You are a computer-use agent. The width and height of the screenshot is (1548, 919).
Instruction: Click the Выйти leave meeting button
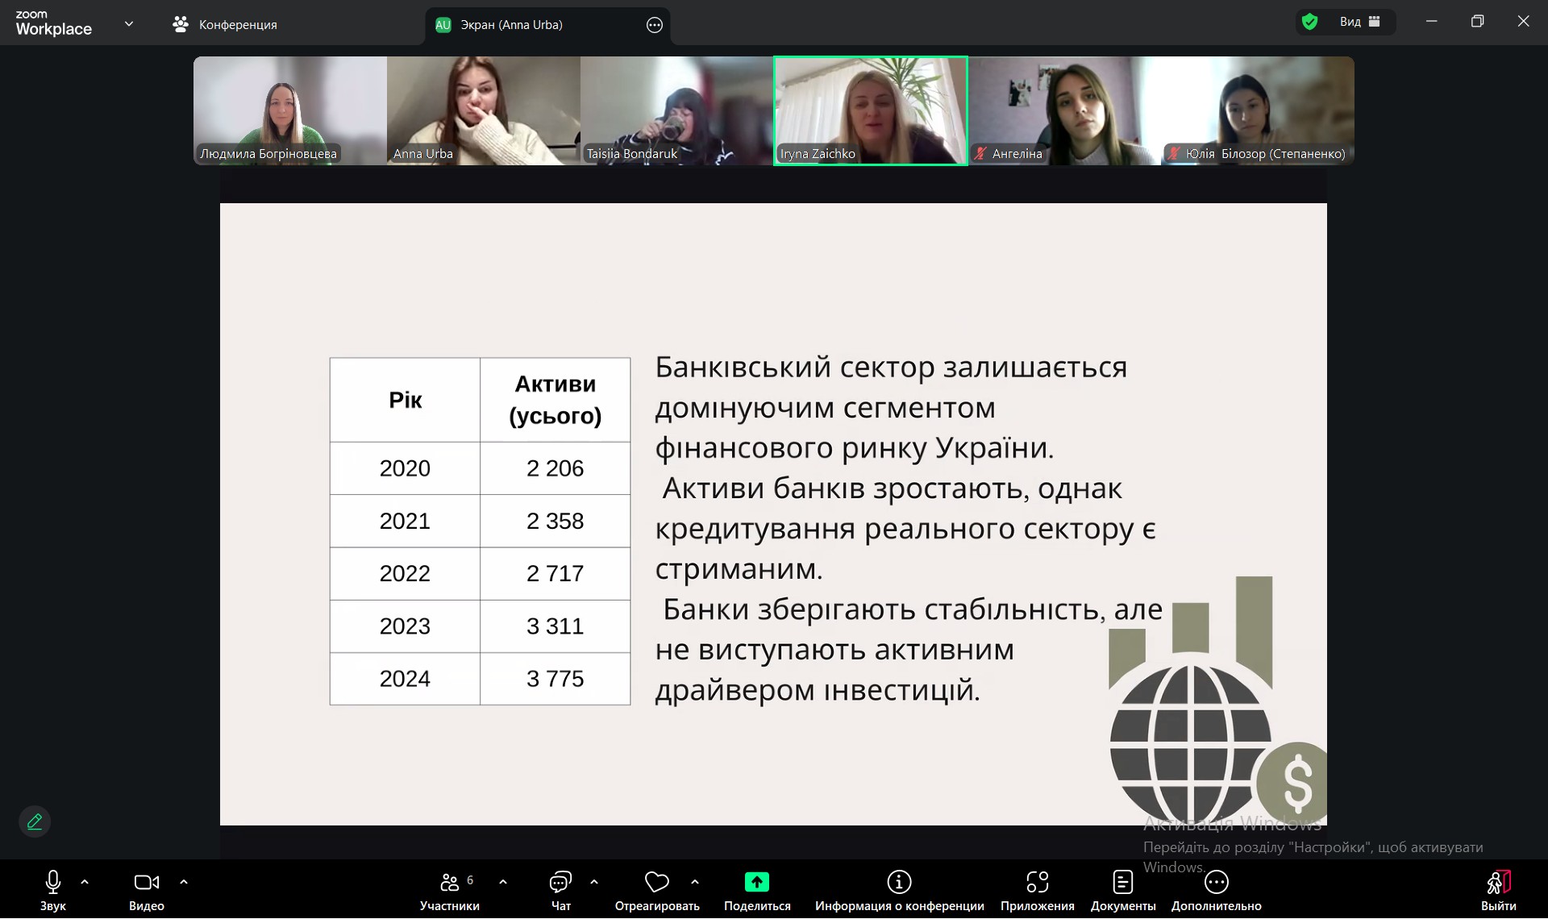[x=1498, y=891]
